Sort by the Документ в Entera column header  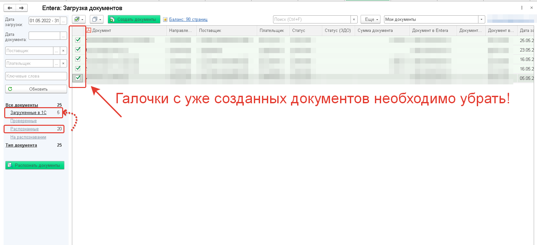coord(433,31)
